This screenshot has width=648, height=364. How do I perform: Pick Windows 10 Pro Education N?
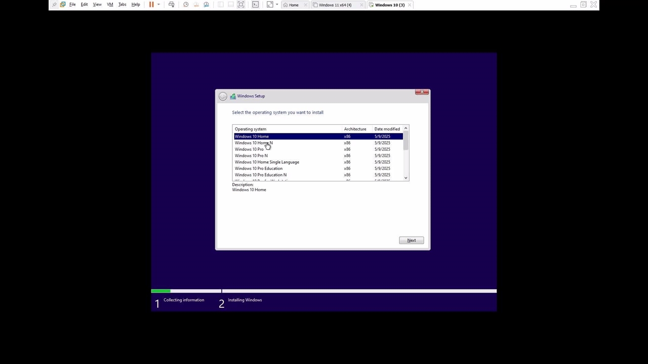pyautogui.click(x=318, y=175)
